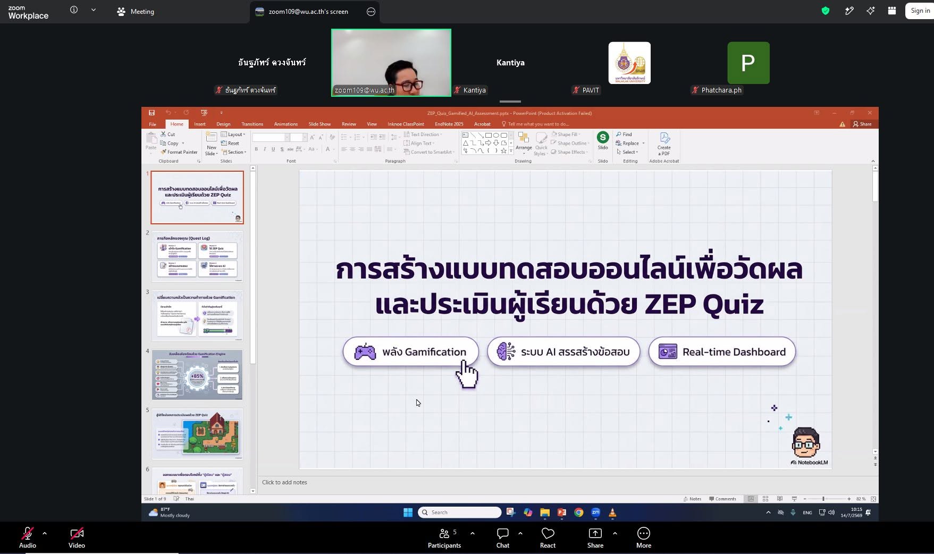Click the Zoom annotate pen icon
This screenshot has height=554, width=934.
(x=849, y=11)
